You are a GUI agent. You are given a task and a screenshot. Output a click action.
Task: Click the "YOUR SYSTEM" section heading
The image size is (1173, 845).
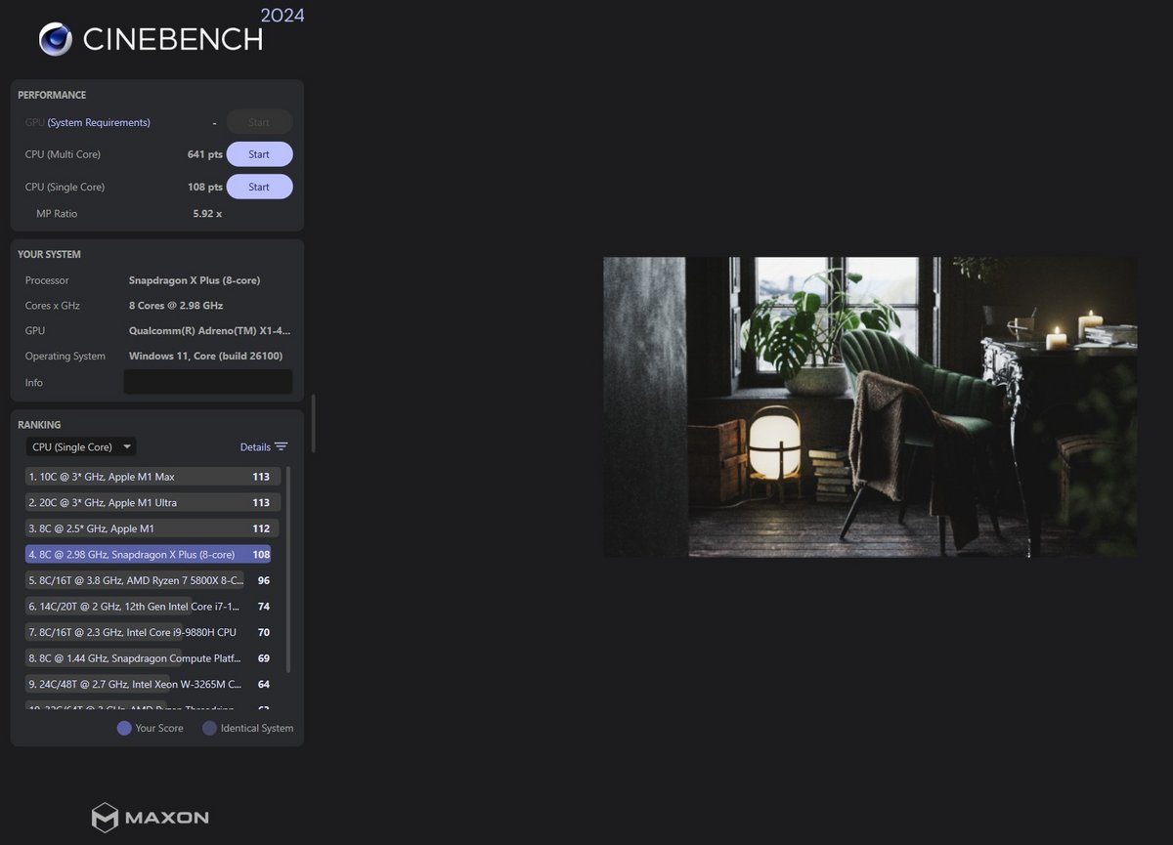tap(49, 255)
